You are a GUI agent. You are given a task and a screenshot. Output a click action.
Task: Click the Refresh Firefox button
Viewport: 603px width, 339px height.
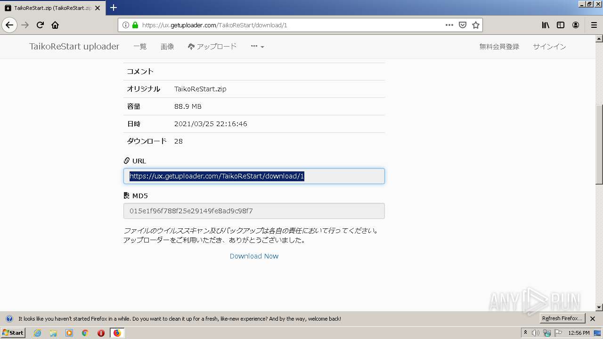[x=562, y=319]
